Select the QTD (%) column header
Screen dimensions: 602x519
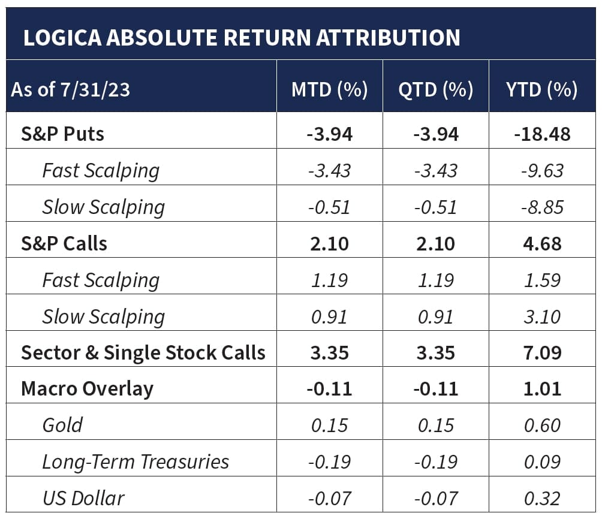435,90
